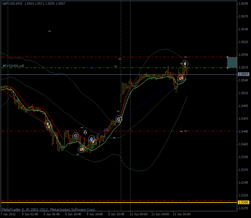Click the MetaTrader 4 copyright text
Screen dimensions: 251x218
click(49, 210)
